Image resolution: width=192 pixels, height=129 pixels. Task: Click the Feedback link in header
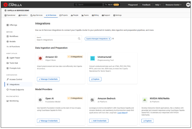(x=146, y=5)
